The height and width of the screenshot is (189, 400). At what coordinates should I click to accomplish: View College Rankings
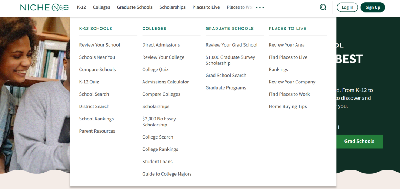coord(160,149)
